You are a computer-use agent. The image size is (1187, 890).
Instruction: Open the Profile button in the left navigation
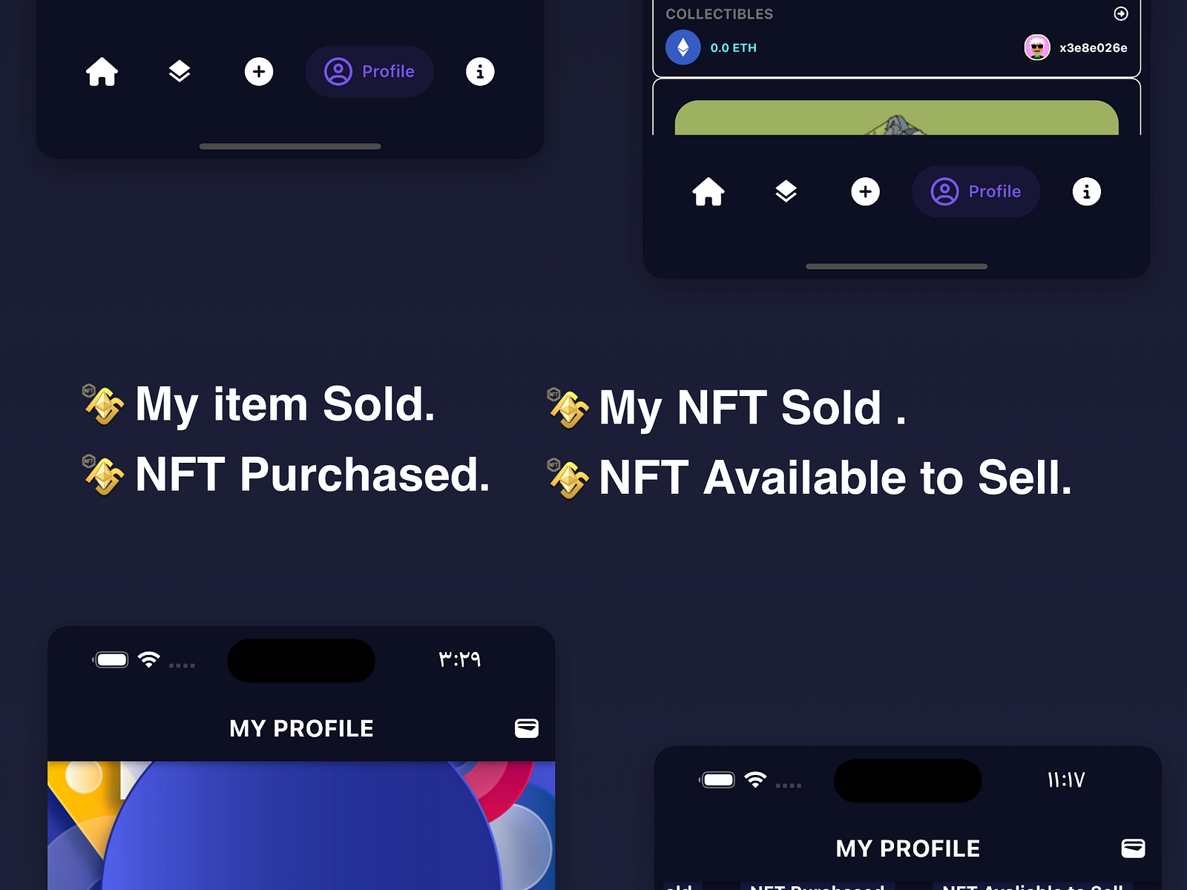[369, 71]
